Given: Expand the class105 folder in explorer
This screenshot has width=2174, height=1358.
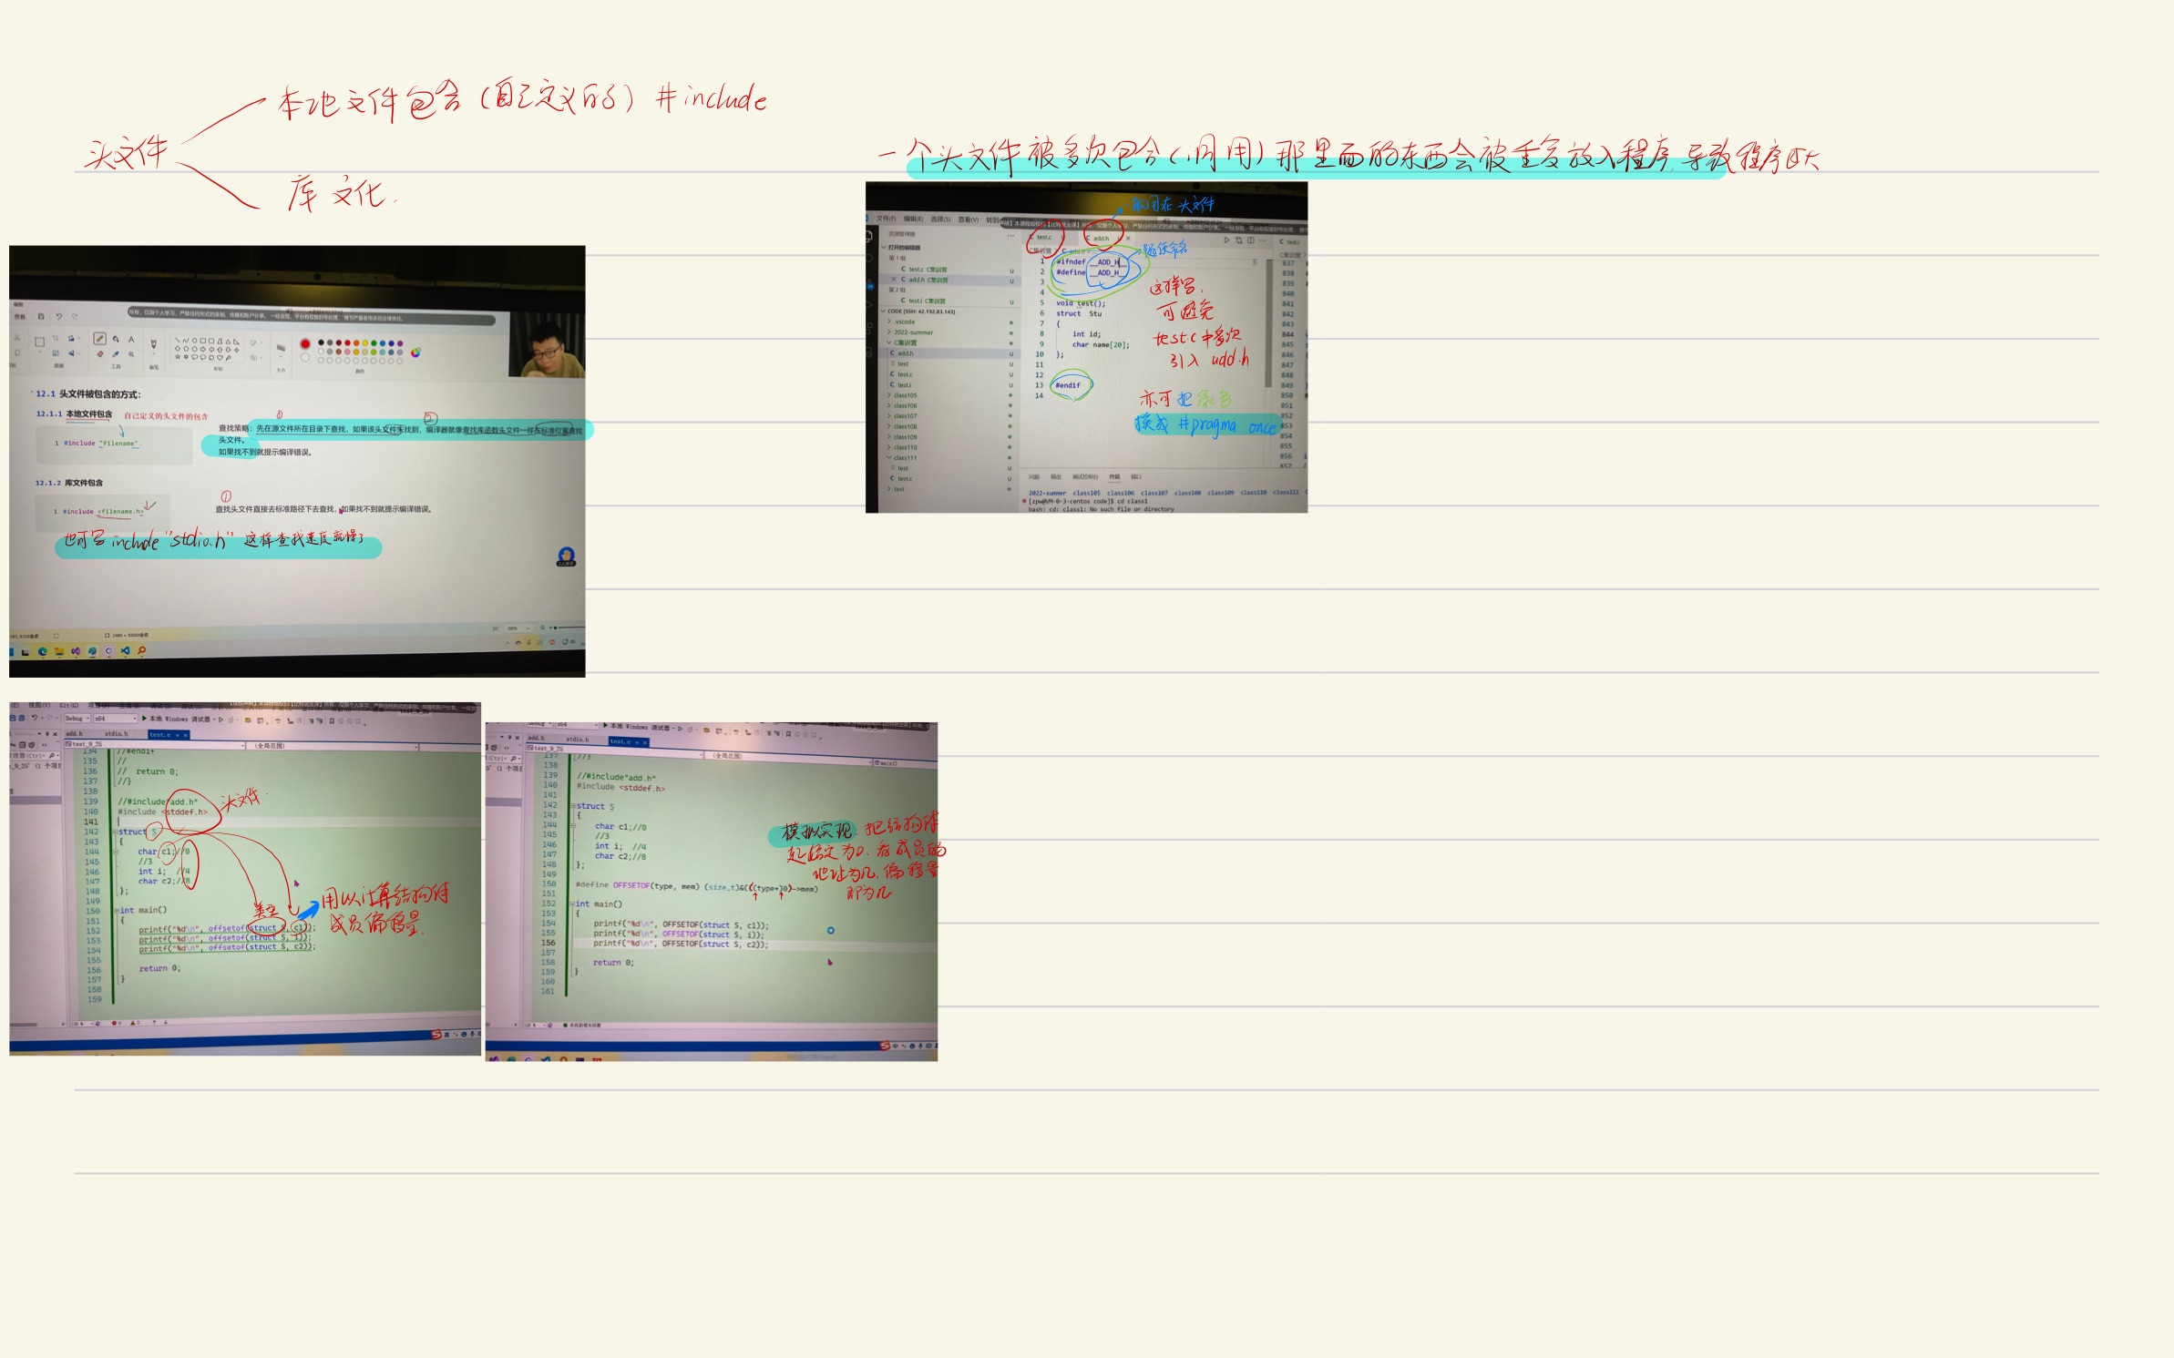Looking at the screenshot, I should [x=905, y=395].
